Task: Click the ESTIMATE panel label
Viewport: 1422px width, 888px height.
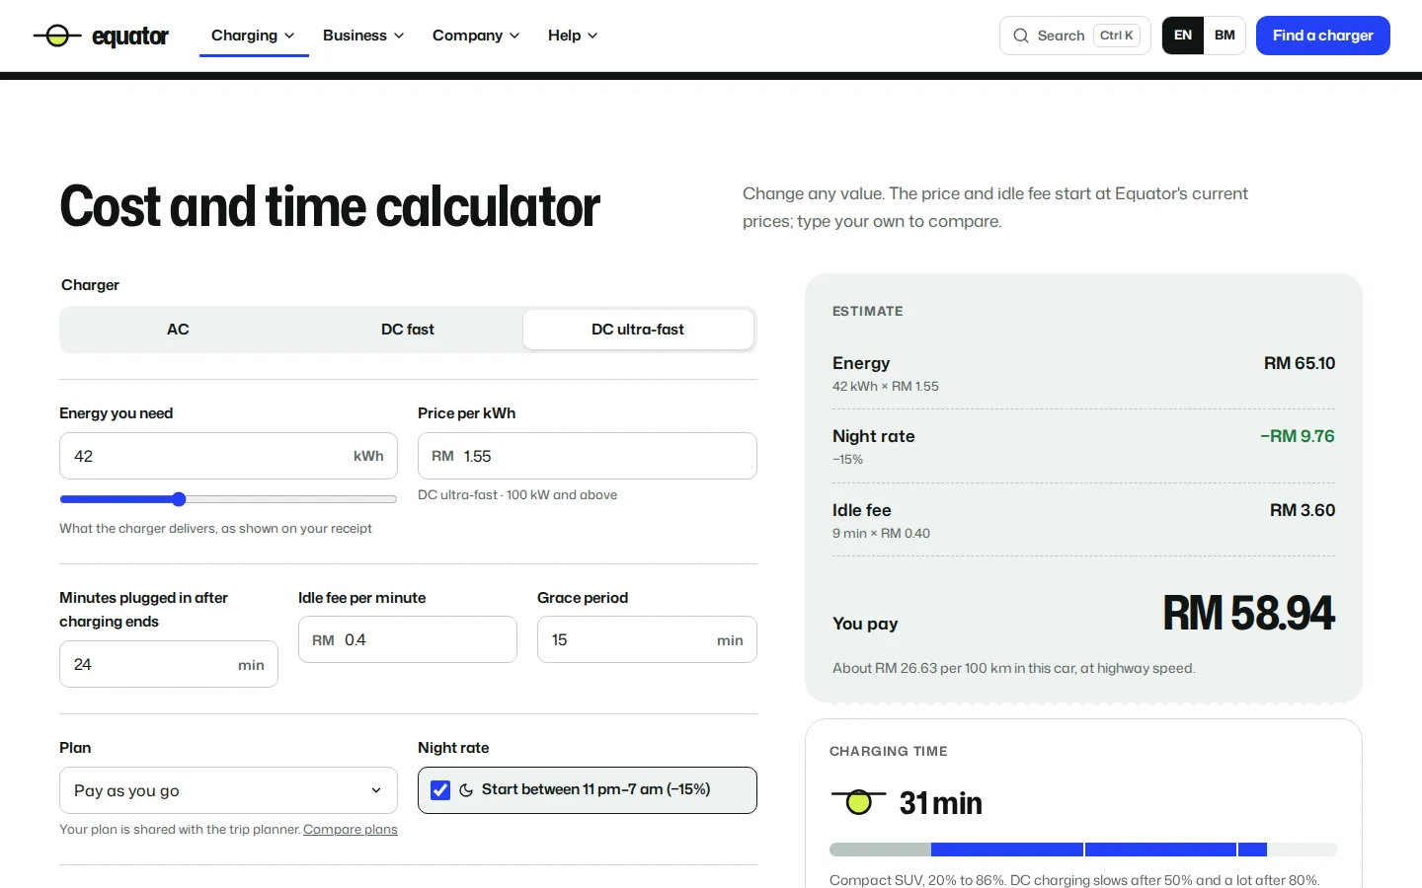Action: click(868, 311)
